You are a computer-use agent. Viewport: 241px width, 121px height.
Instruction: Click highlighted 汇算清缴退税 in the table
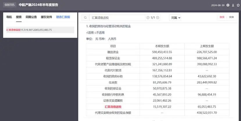click(113, 107)
